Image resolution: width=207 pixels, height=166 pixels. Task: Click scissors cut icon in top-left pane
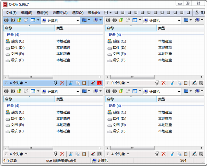pyautogui.click(x=71, y=83)
